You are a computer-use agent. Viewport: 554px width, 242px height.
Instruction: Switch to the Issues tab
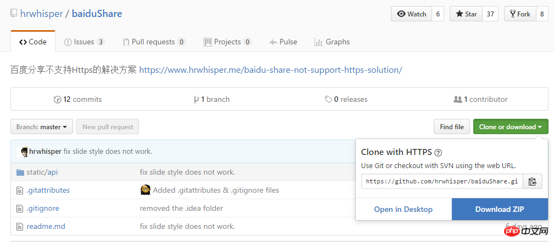[83, 42]
